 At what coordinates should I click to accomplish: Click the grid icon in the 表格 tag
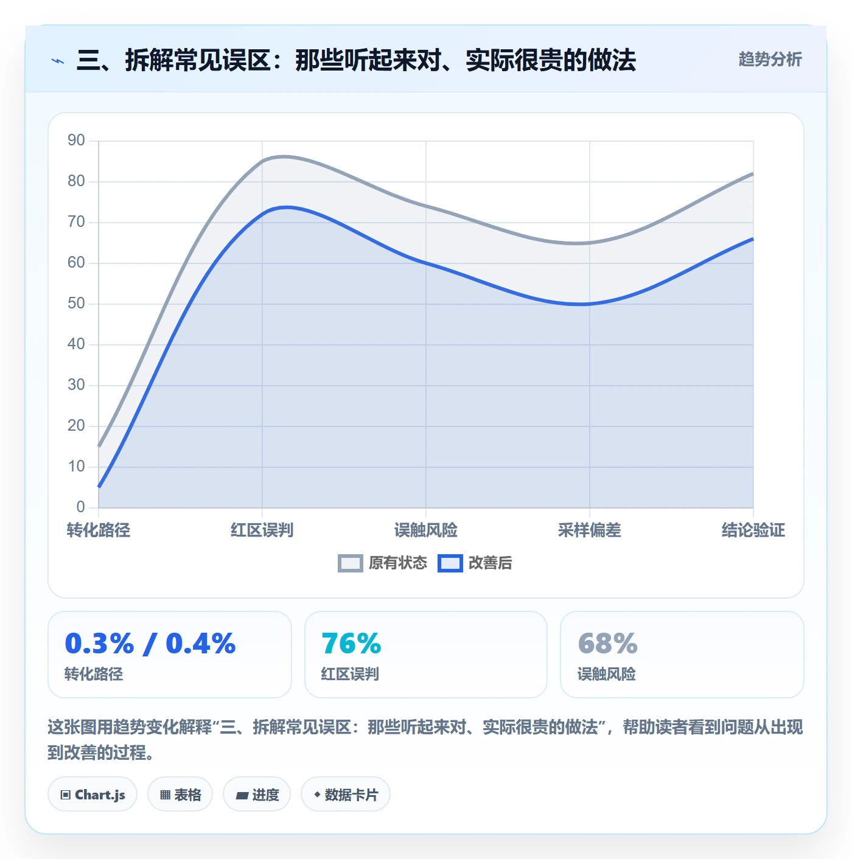pyautogui.click(x=165, y=795)
